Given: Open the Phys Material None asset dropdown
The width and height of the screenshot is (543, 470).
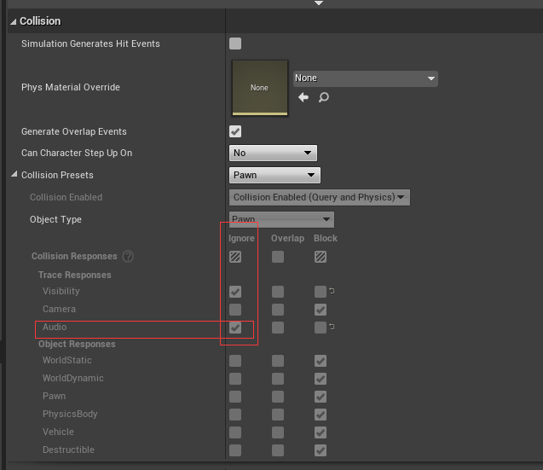Looking at the screenshot, I should point(366,78).
